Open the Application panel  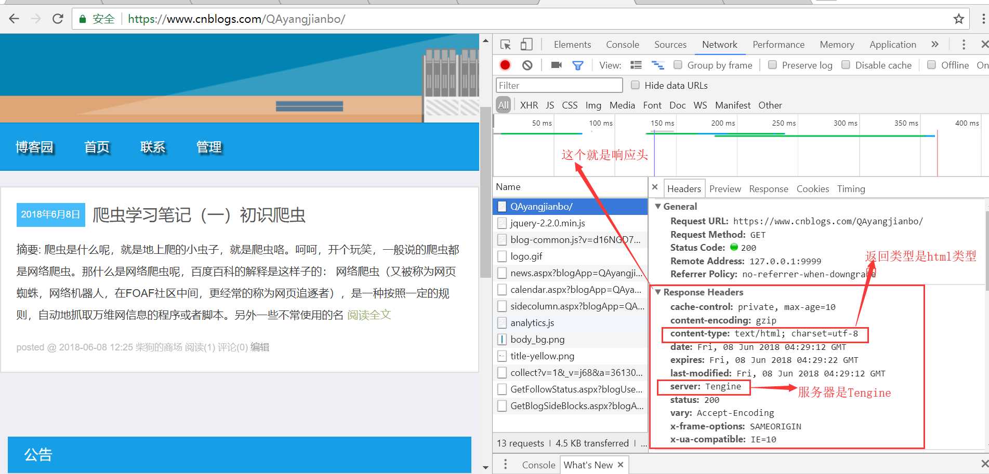pos(893,45)
